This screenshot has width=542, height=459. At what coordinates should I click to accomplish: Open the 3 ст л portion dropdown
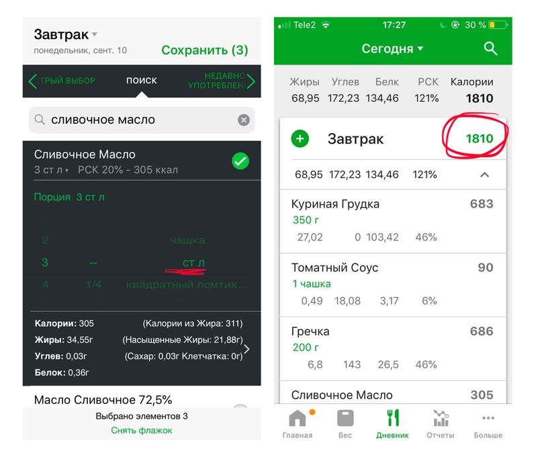click(52, 170)
